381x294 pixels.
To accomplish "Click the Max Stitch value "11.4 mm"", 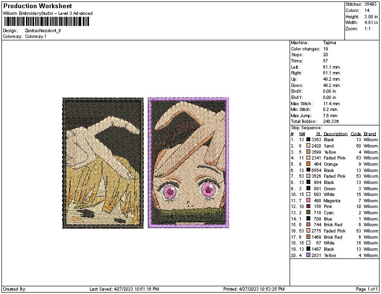I will point(331,104).
